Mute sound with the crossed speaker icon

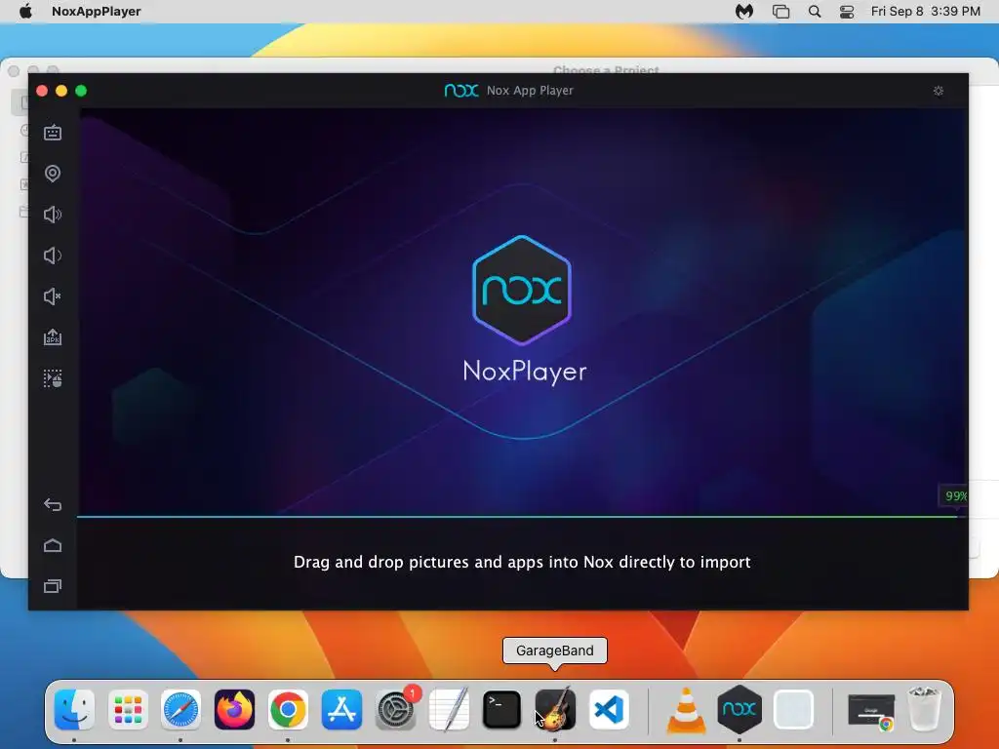53,296
